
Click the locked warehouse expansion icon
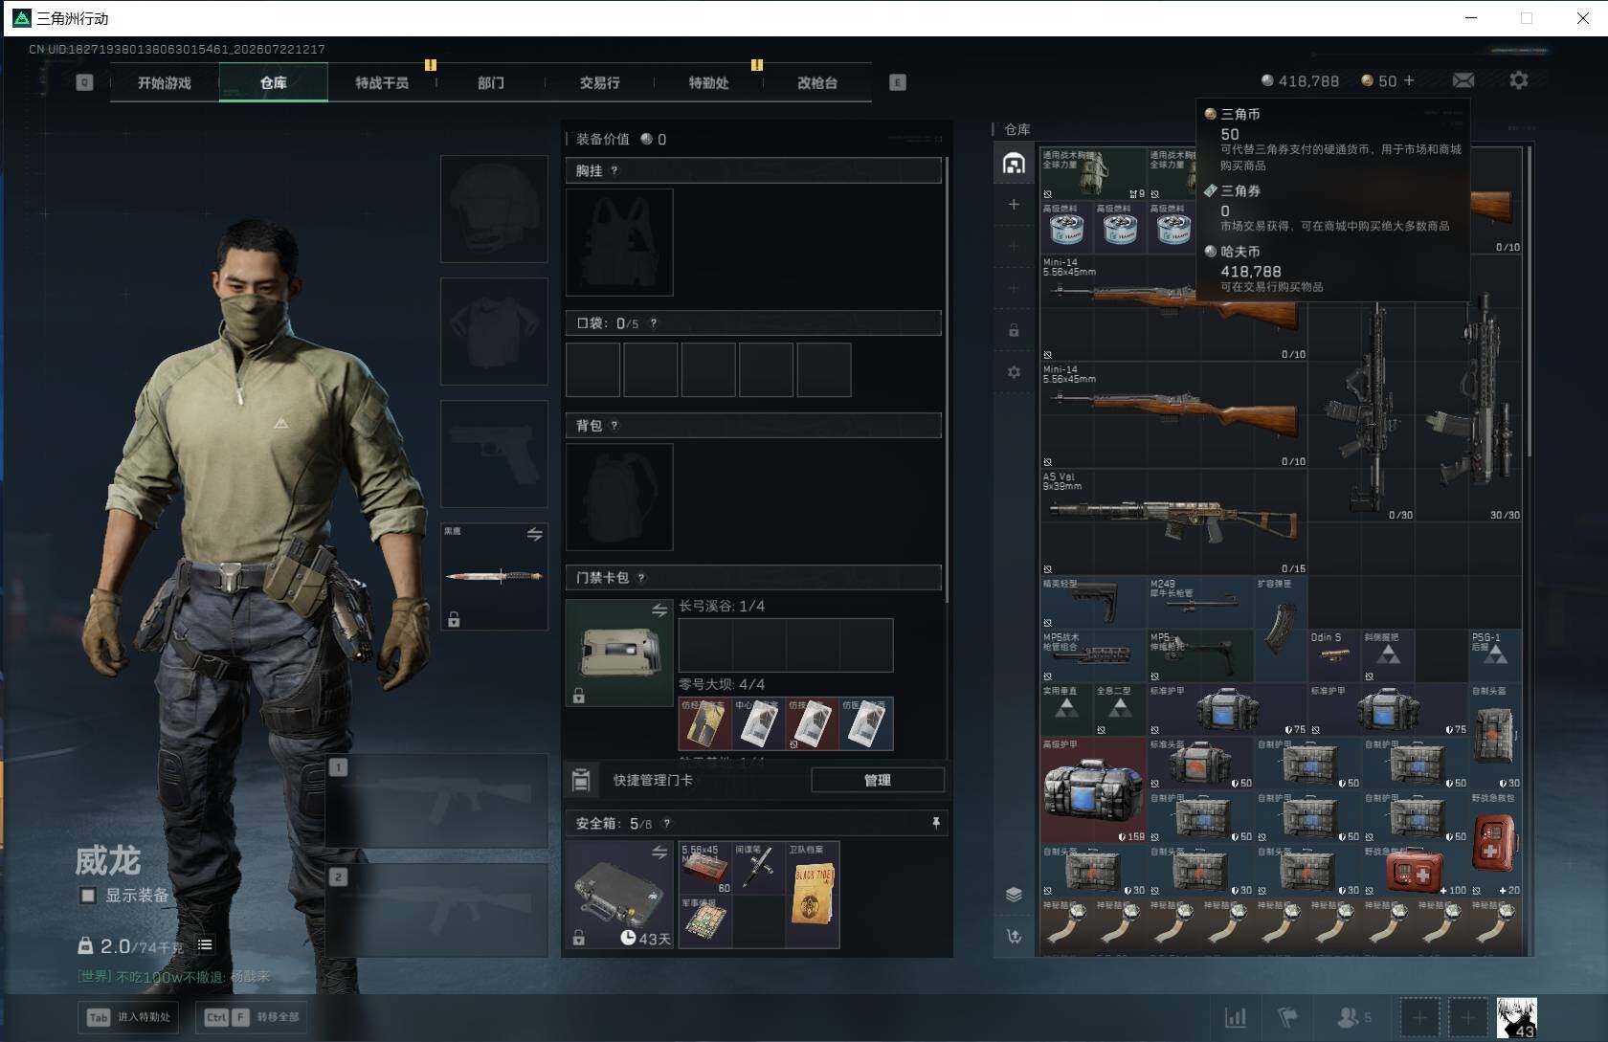[1014, 331]
